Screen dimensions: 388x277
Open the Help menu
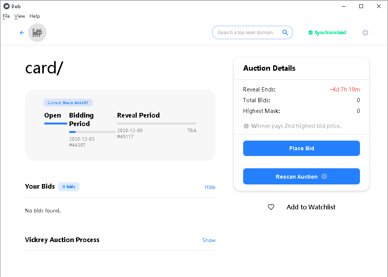(x=35, y=16)
